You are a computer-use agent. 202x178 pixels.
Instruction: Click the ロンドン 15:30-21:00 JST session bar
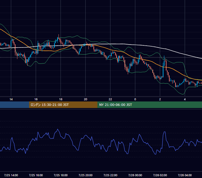63,105
